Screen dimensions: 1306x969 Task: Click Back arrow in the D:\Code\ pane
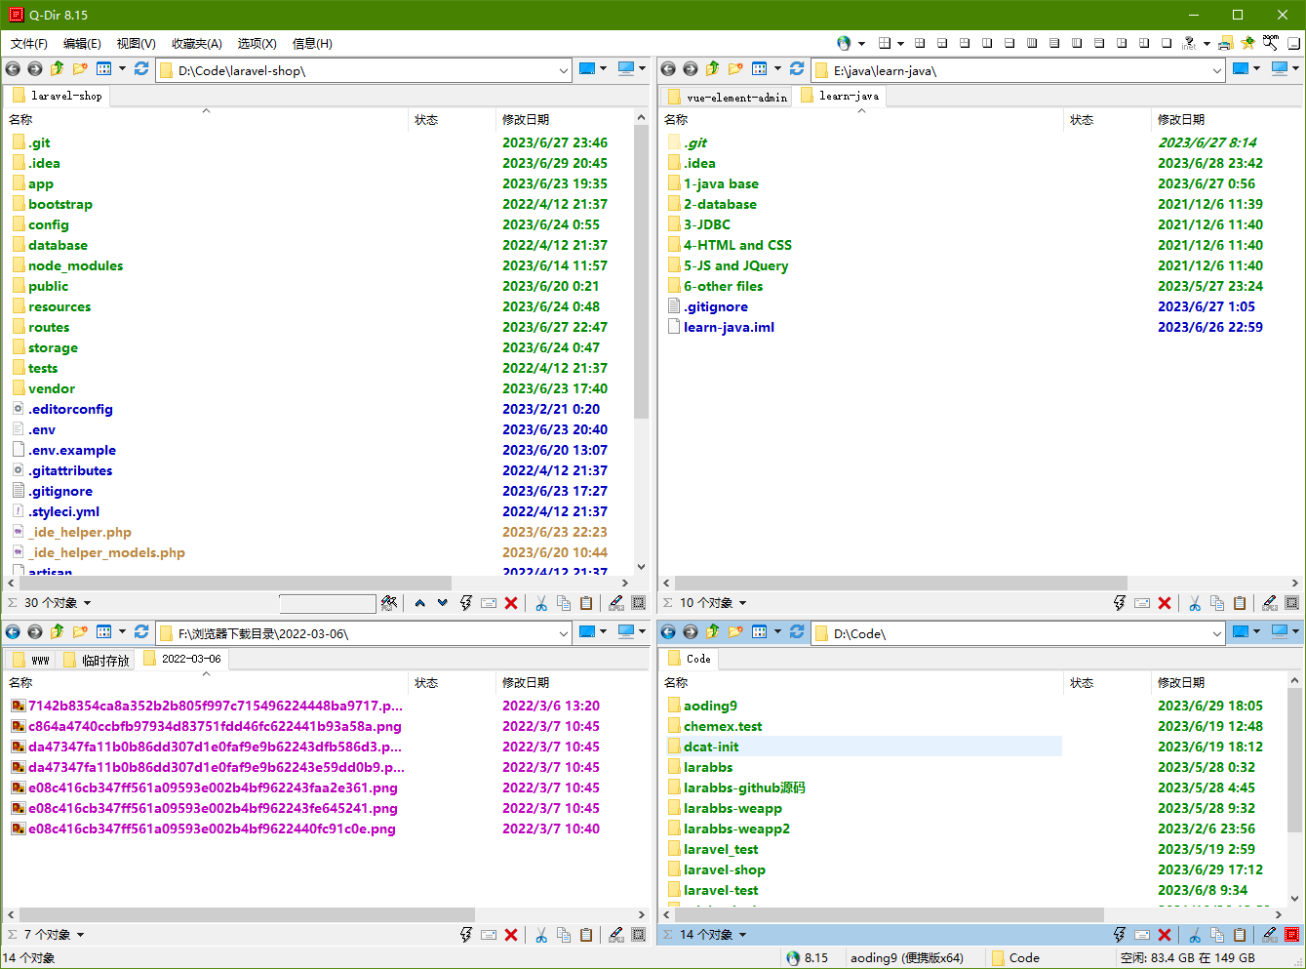tap(668, 631)
